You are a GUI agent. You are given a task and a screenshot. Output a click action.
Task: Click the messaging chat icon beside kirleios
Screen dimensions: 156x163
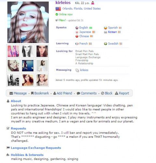click(77, 70)
